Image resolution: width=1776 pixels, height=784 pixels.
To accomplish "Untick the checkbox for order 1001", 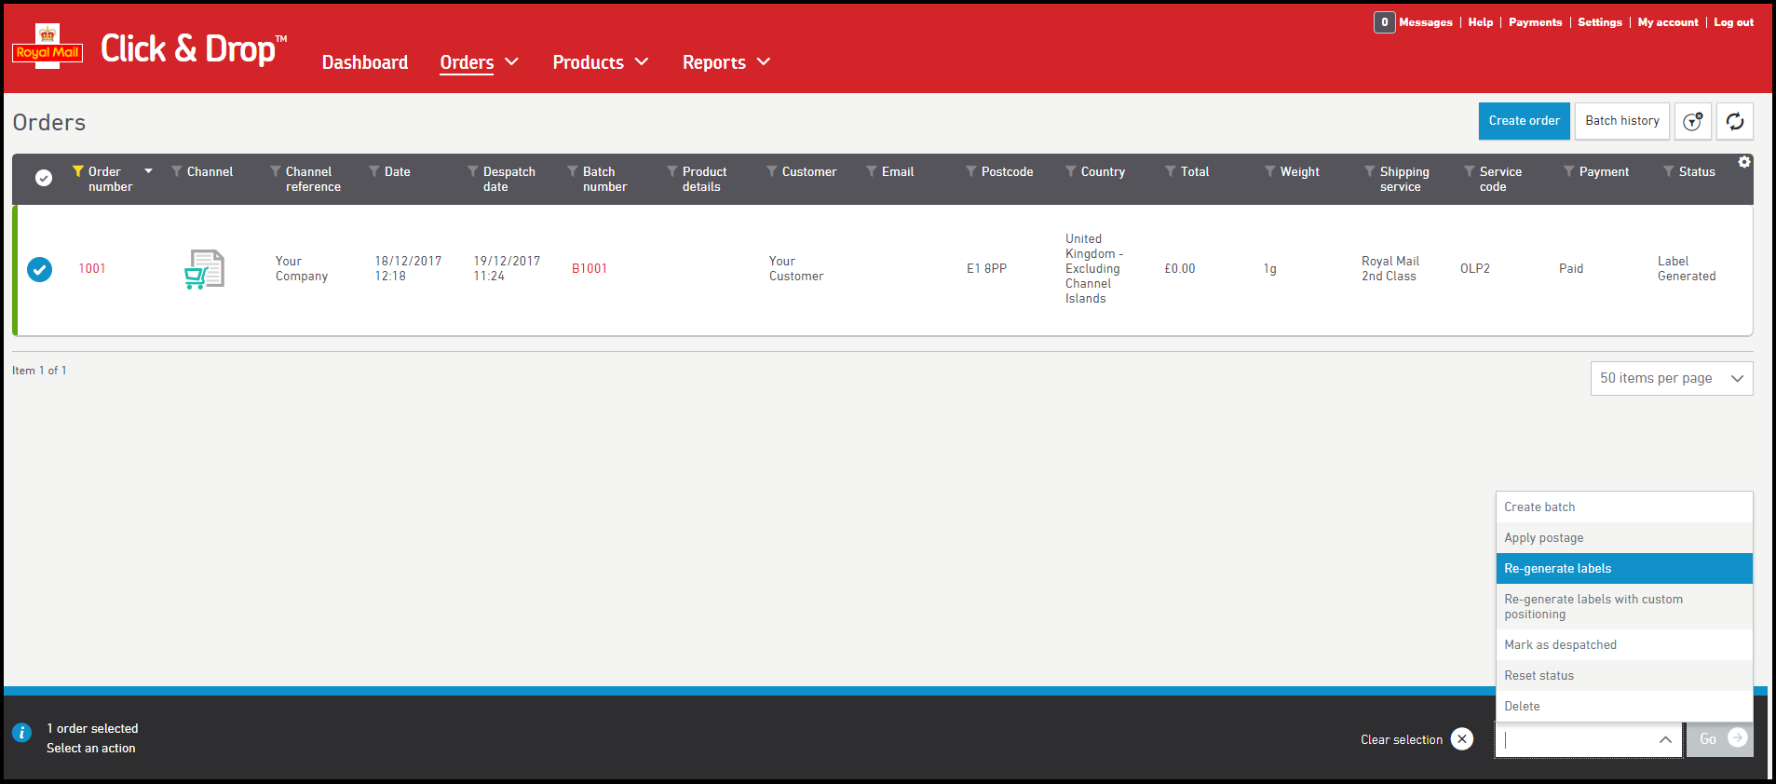I will pyautogui.click(x=39, y=269).
